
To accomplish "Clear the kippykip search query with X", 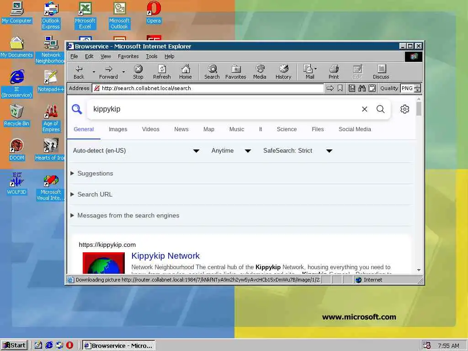I will pos(364,109).
